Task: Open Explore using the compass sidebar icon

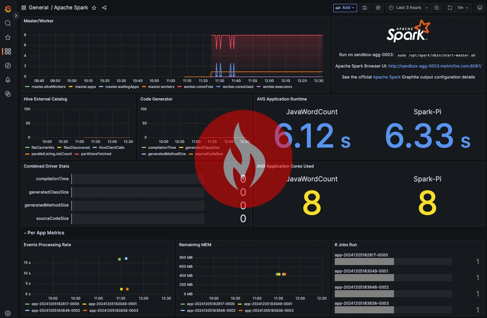Action: tap(8, 65)
